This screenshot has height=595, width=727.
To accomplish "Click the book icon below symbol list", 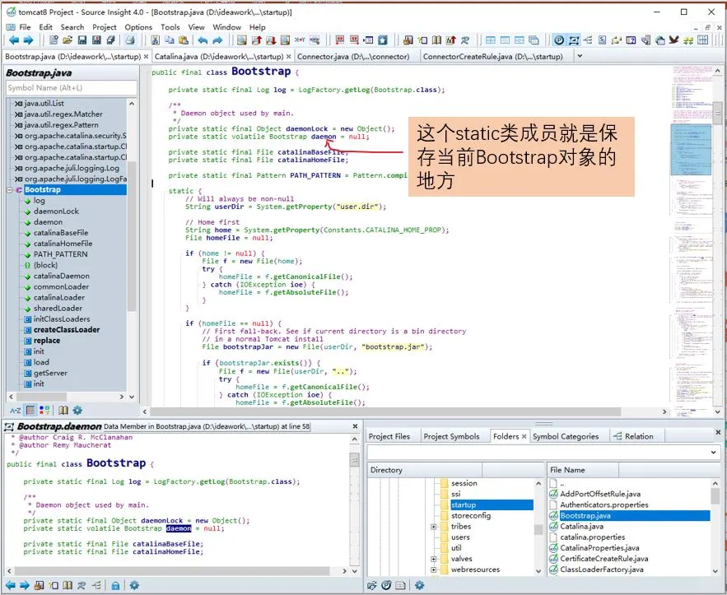I will coord(63,410).
